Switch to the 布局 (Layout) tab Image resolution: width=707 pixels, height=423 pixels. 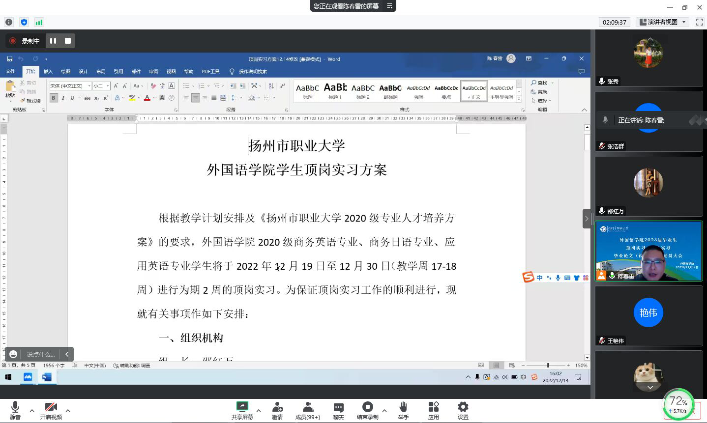click(101, 72)
